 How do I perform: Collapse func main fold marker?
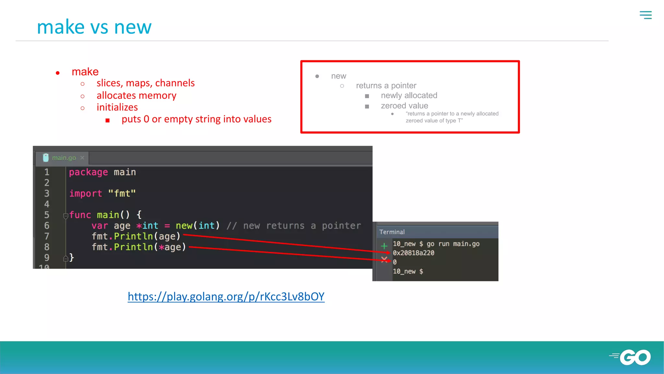tap(65, 216)
